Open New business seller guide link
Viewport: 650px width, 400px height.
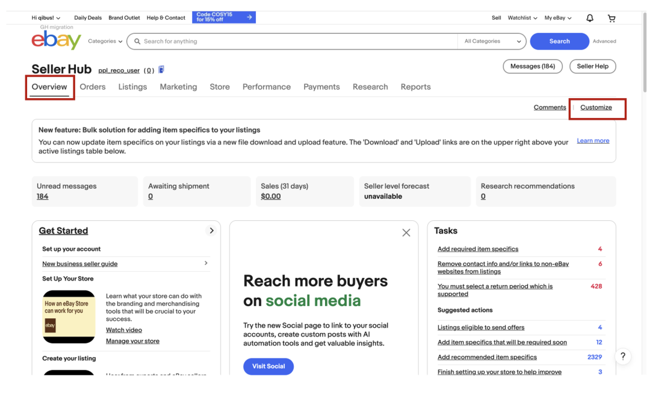79,263
